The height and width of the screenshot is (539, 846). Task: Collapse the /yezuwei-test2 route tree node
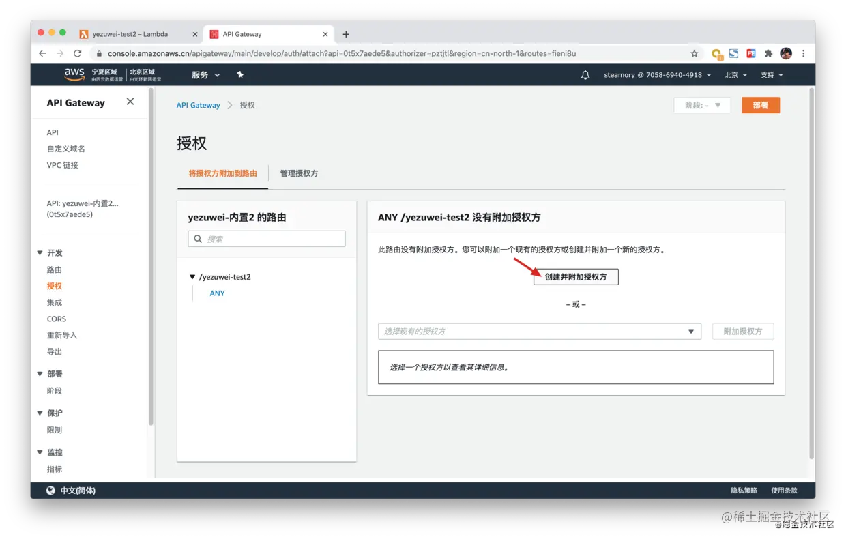(x=192, y=277)
